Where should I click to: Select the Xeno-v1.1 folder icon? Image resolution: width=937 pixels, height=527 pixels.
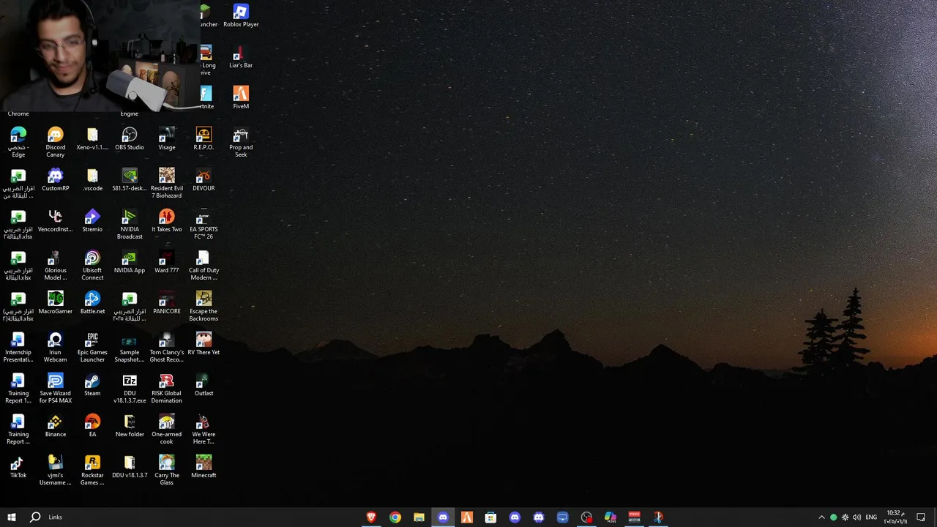coord(92,138)
